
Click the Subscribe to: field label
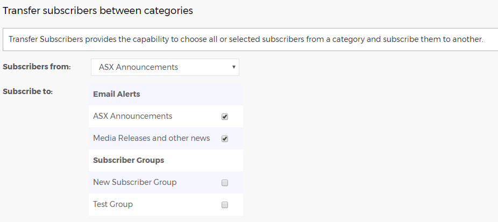27,91
